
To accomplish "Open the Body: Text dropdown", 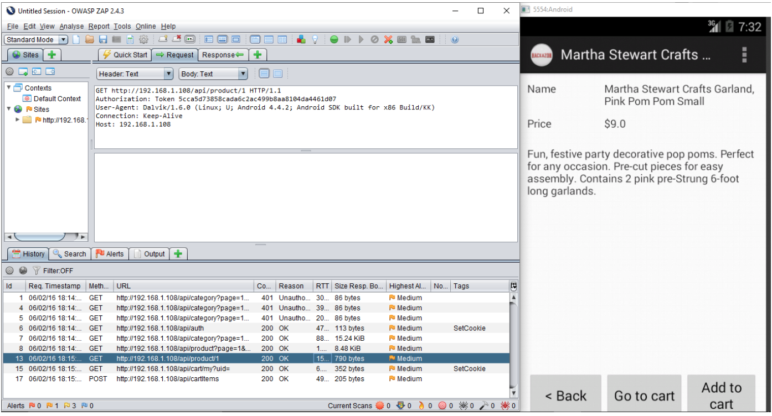I will click(213, 74).
